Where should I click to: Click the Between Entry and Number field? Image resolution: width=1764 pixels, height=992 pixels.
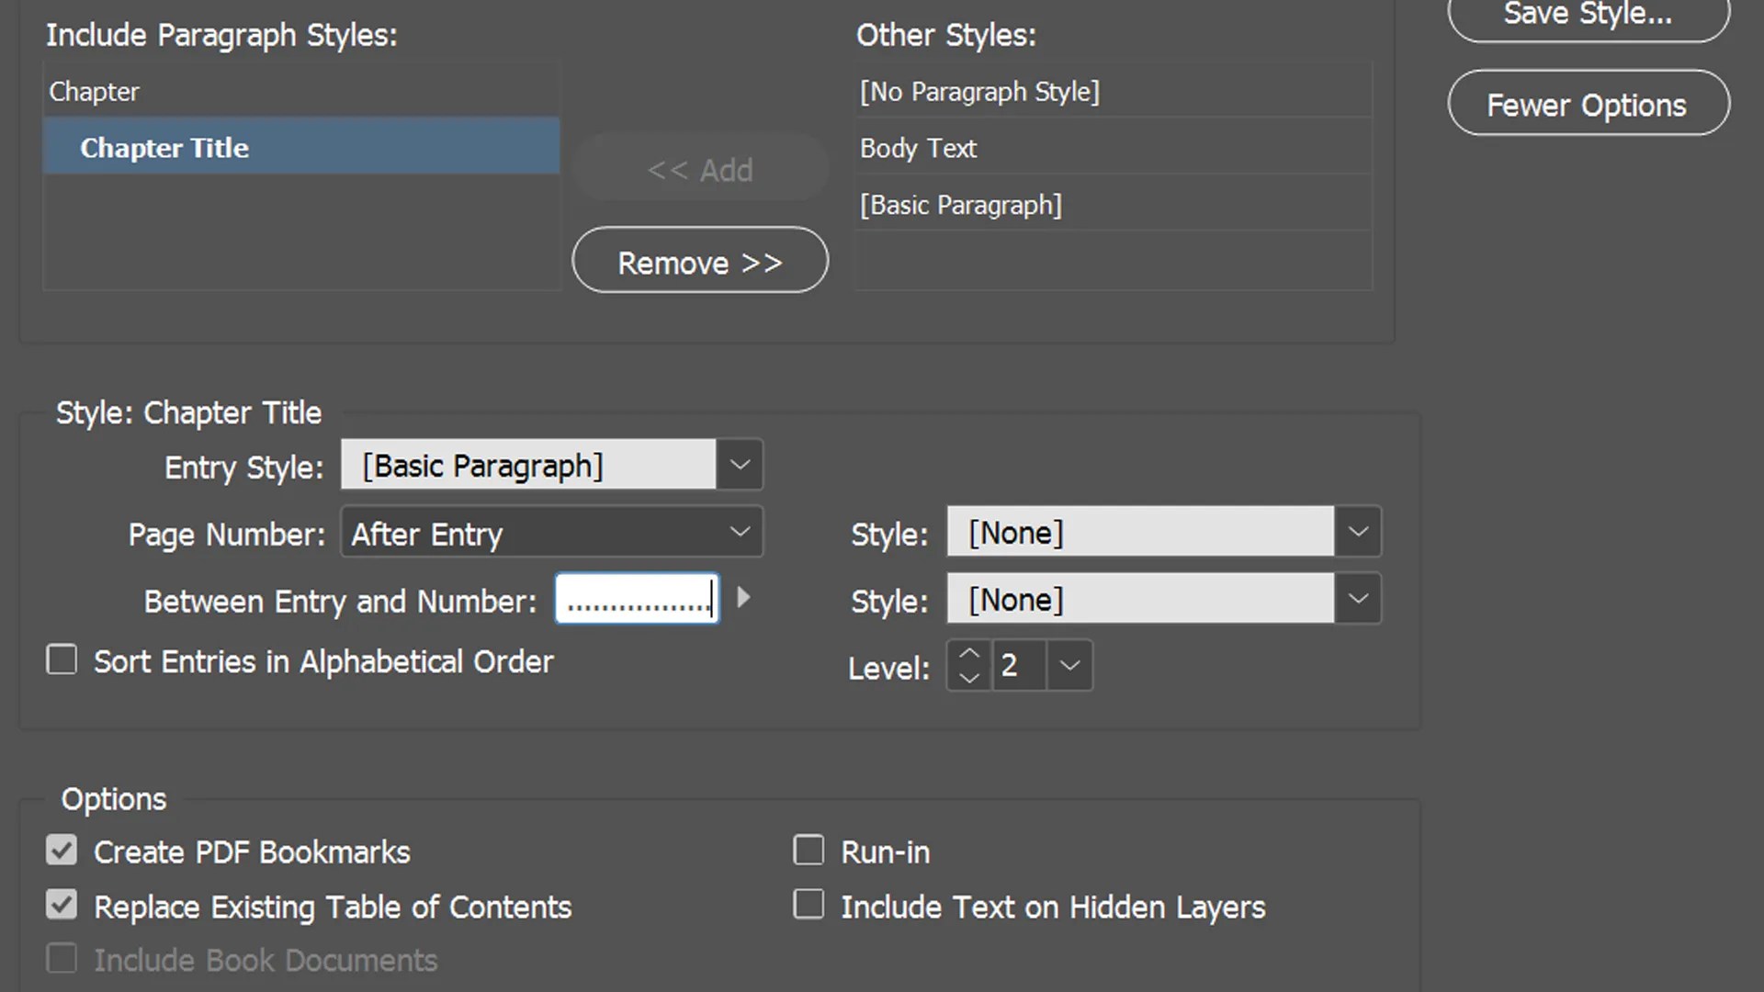click(x=637, y=598)
